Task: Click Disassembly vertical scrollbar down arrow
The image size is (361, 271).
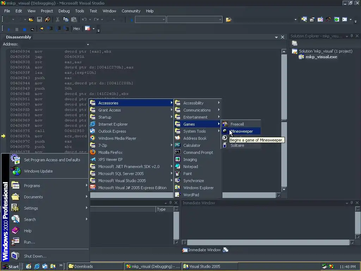Action: tap(284, 189)
